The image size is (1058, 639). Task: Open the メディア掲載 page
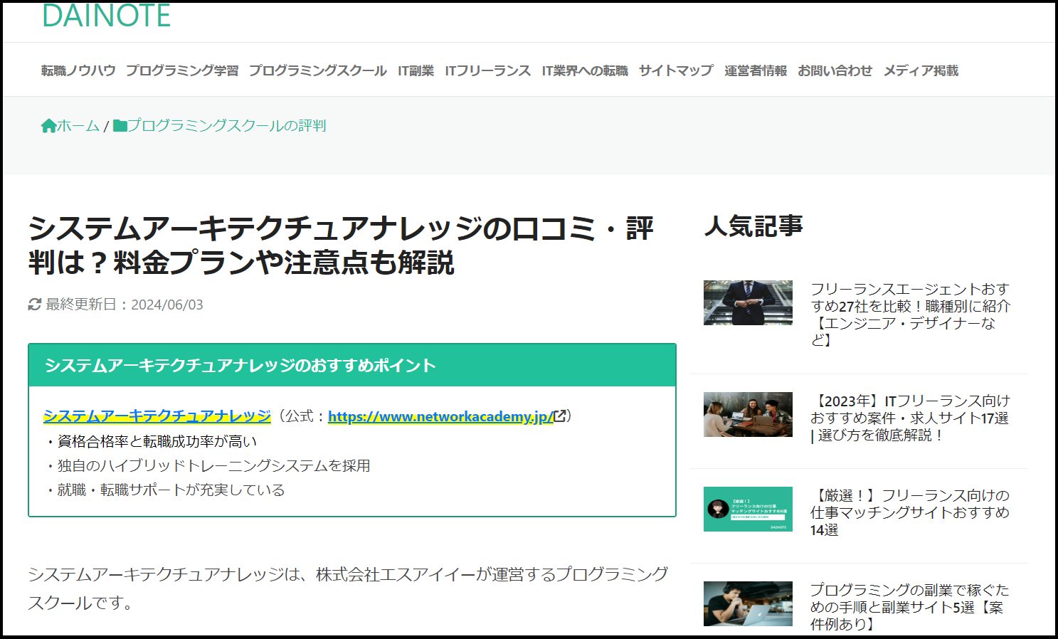coord(921,70)
